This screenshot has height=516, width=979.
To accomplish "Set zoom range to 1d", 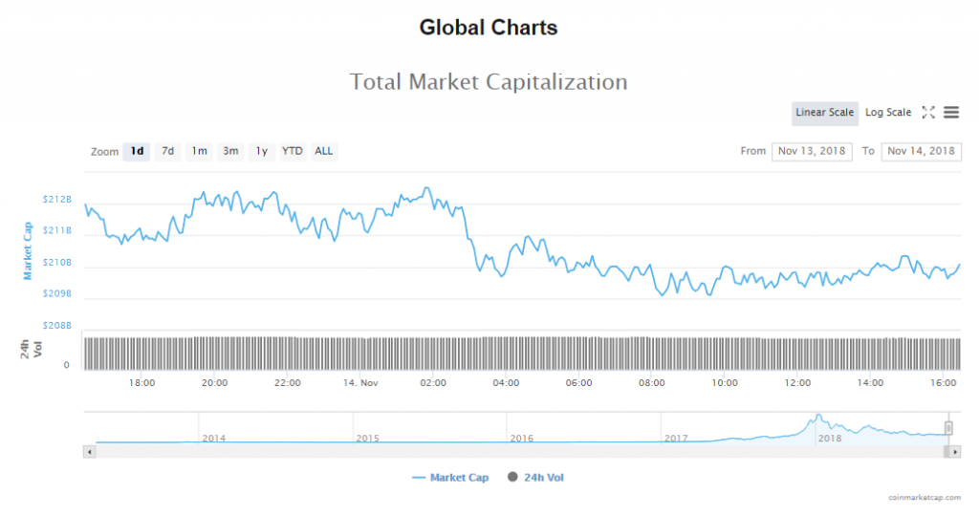I will (x=137, y=151).
